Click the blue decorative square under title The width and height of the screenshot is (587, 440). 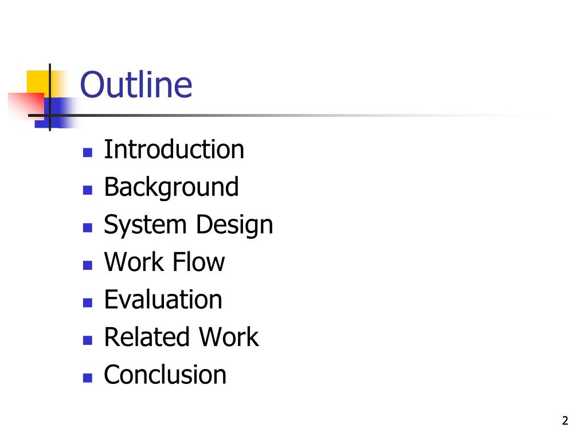[x=56, y=113]
